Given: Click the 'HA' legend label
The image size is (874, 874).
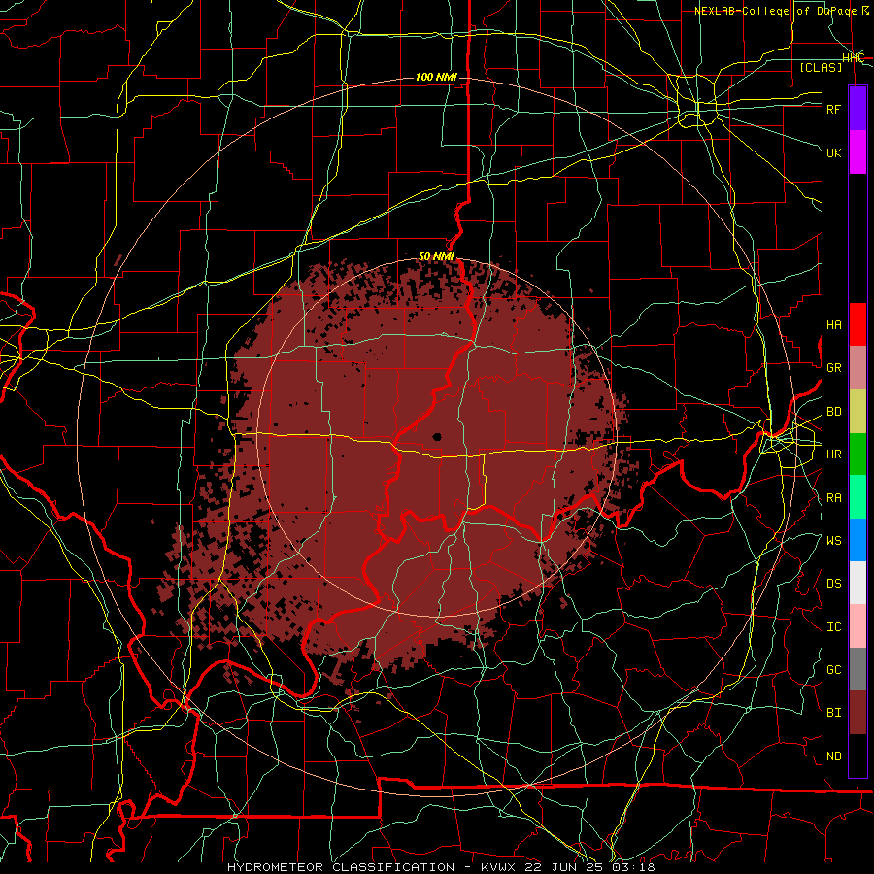Looking at the screenshot, I should pyautogui.click(x=833, y=325).
